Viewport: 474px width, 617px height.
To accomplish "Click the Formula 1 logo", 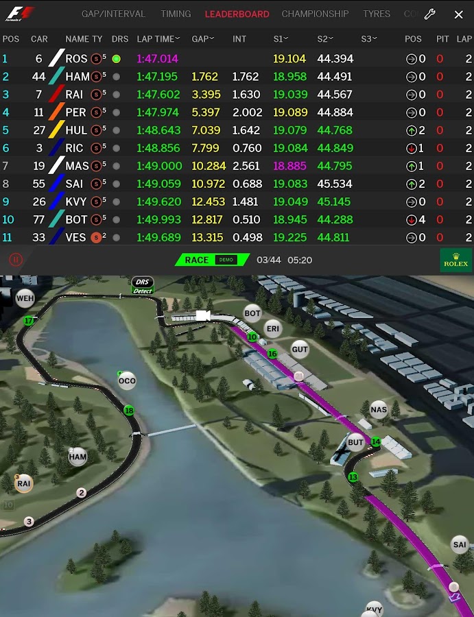I will 20,14.
